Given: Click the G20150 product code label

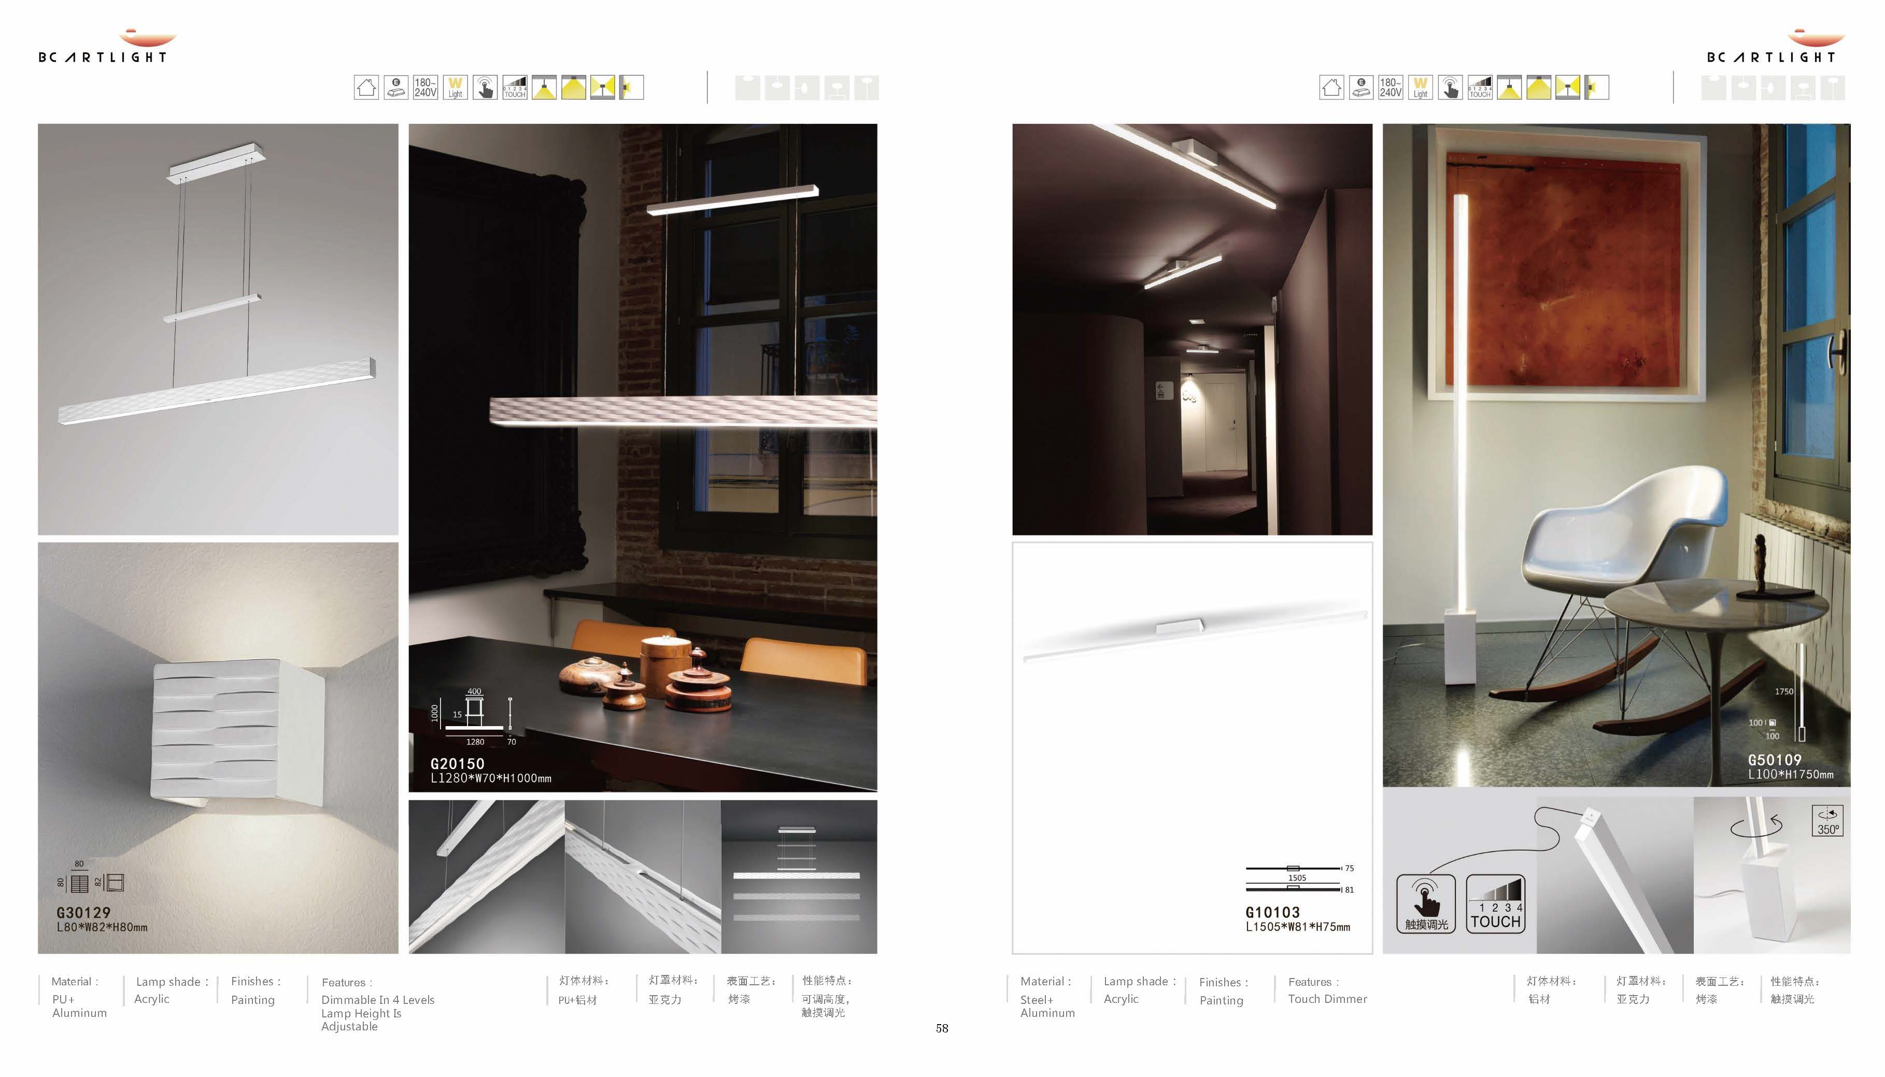Looking at the screenshot, I should tap(457, 763).
